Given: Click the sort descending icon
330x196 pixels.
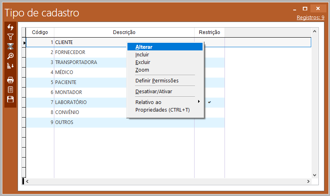Looking at the screenshot, I should (10, 66).
